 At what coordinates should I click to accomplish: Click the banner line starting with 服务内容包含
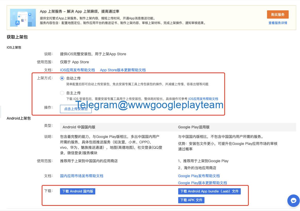pos(123,23)
